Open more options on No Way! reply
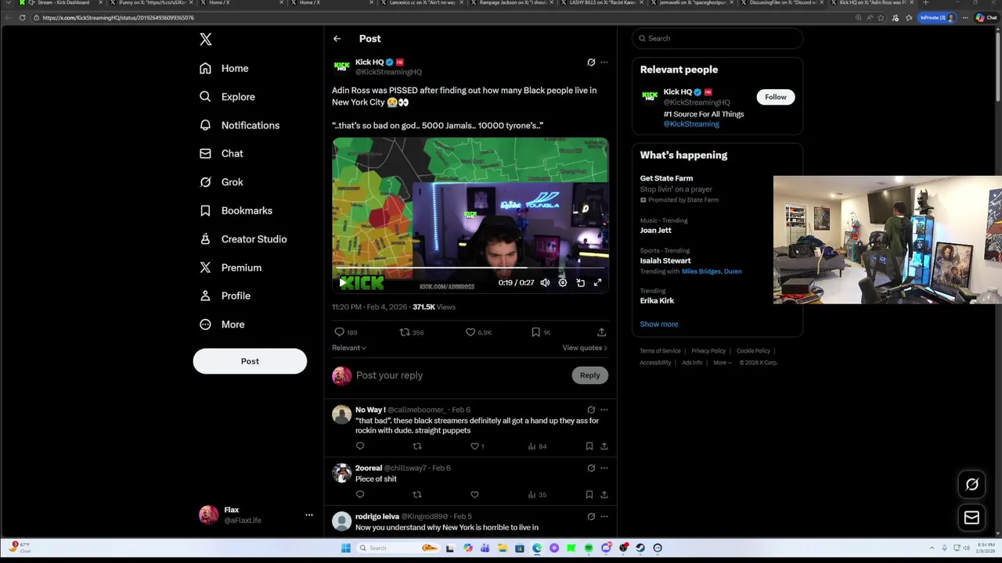The width and height of the screenshot is (1002, 563). point(604,410)
